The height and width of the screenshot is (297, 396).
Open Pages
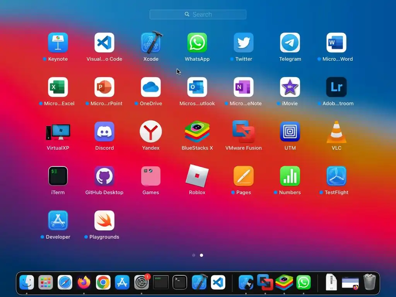coord(244,176)
